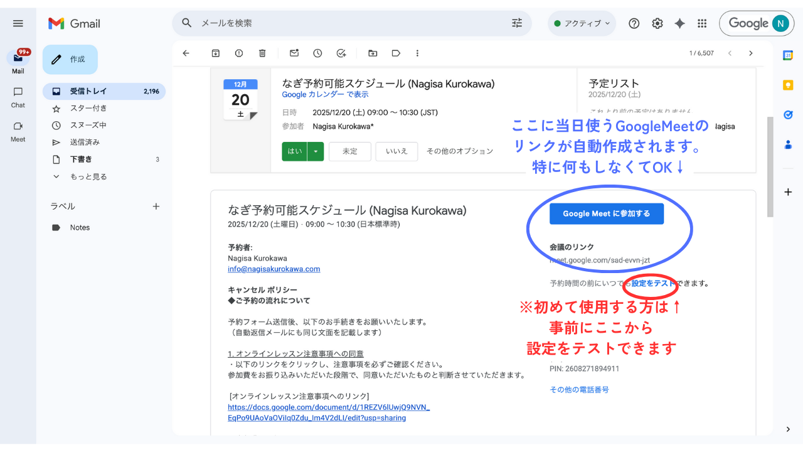Click Google Meet に参加する button

coord(606,213)
